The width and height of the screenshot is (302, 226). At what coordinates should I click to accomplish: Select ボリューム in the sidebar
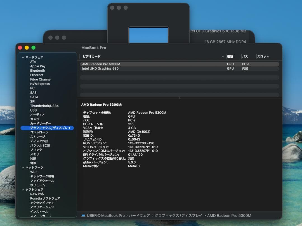(37, 185)
